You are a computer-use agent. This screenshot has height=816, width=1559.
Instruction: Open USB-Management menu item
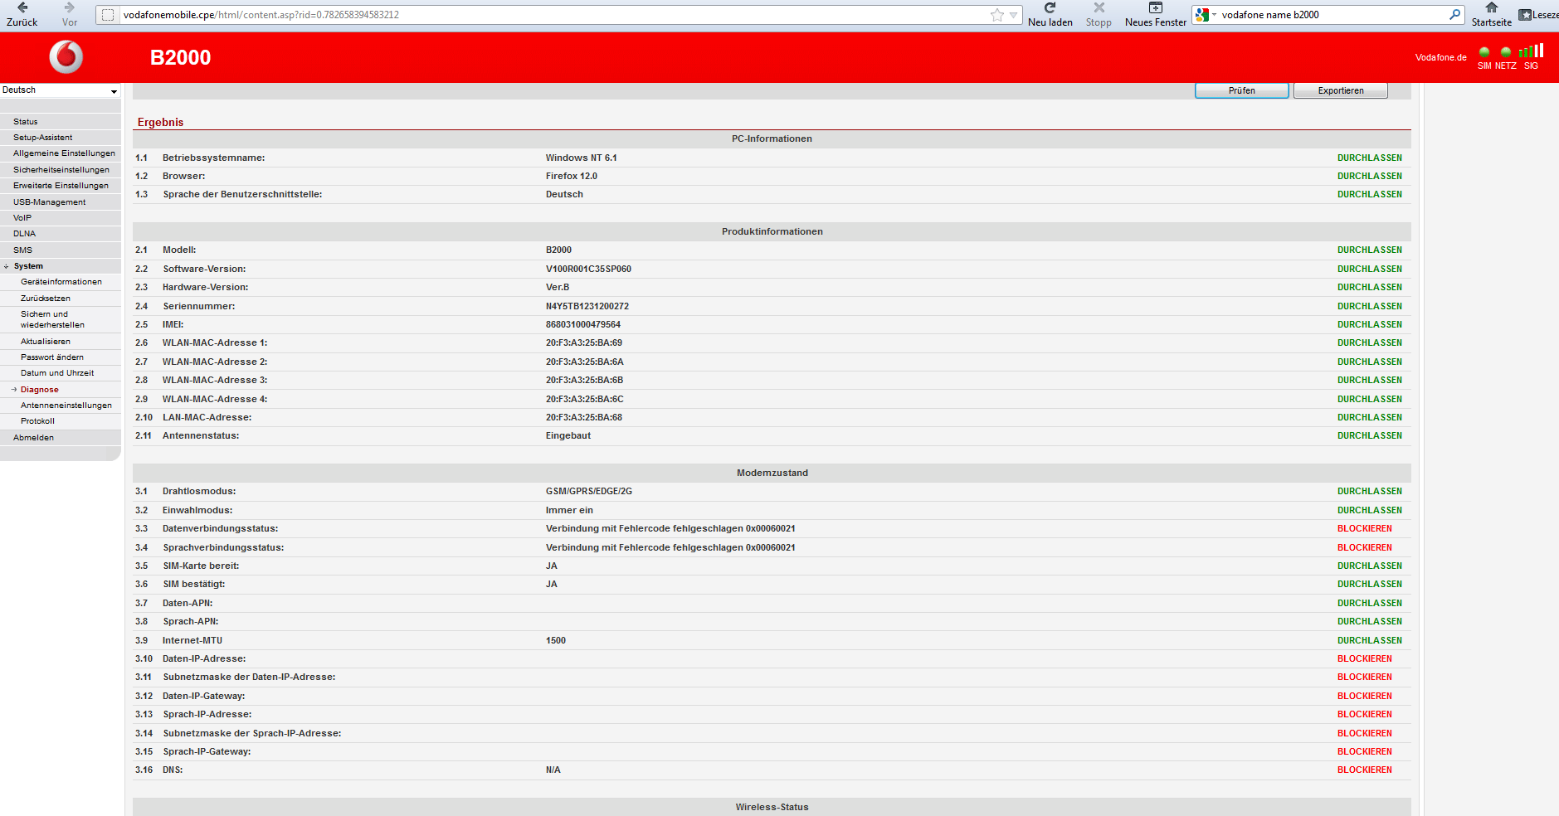click(49, 202)
